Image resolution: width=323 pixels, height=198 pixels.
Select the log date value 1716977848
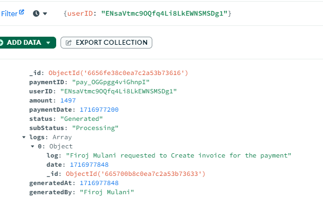tap(89, 165)
